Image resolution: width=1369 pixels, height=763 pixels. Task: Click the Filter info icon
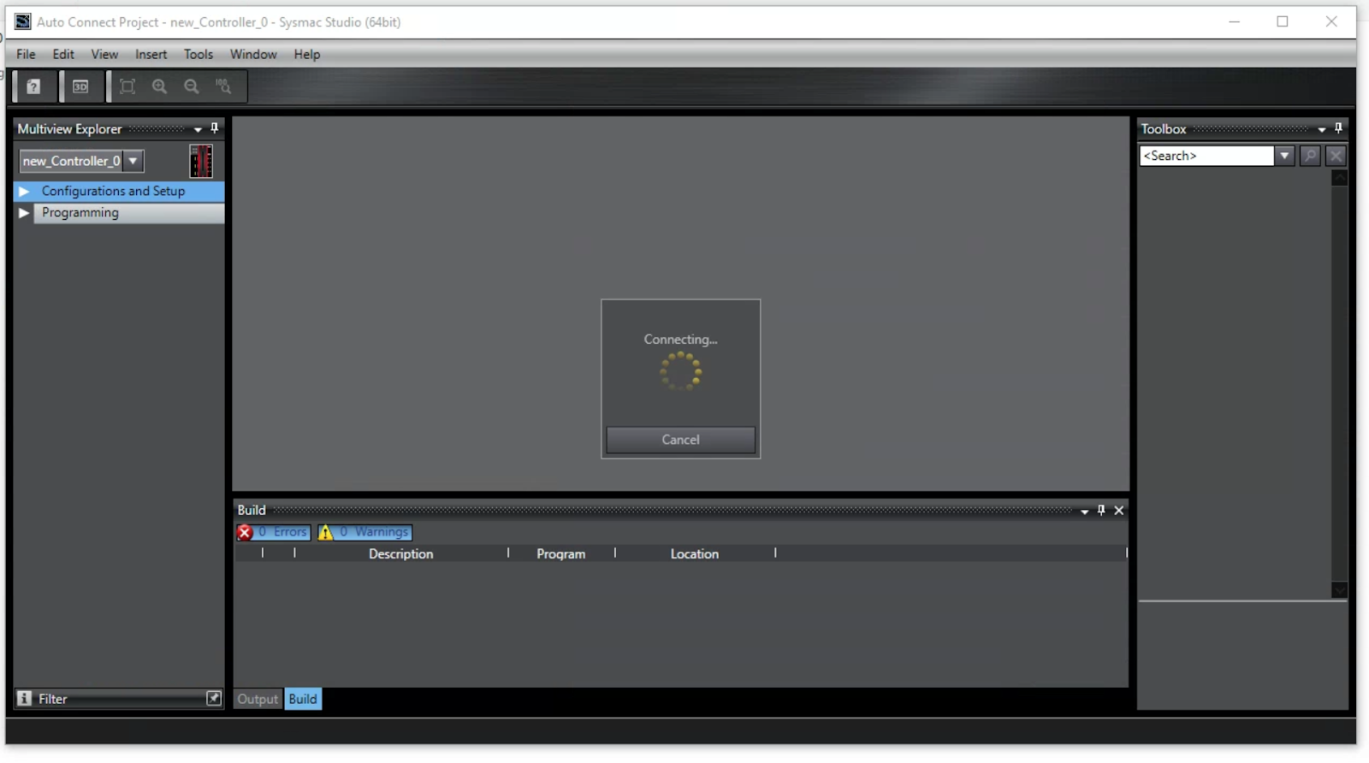pos(25,698)
